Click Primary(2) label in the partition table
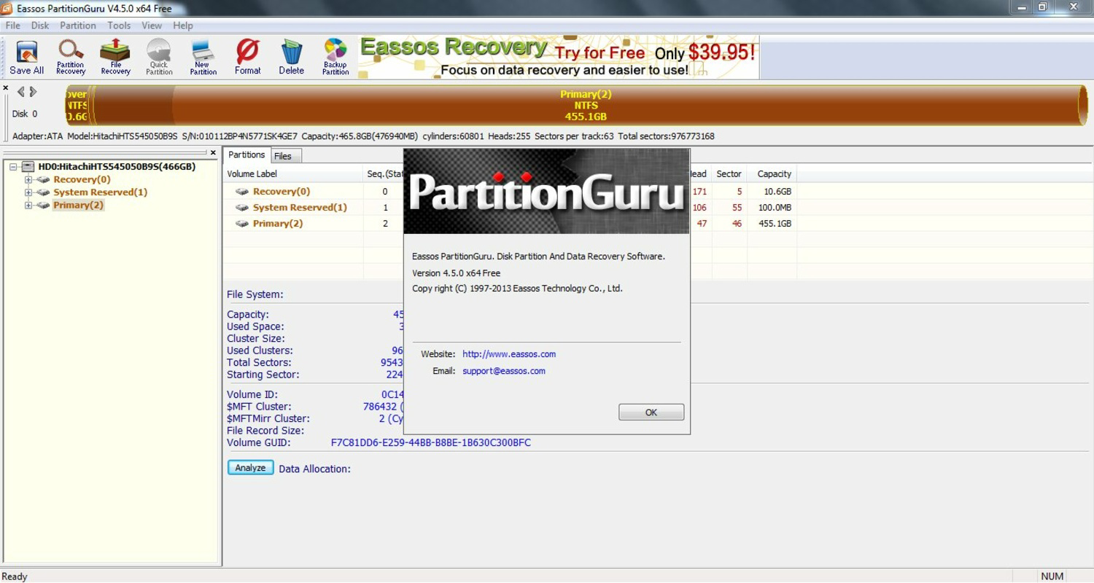 click(278, 224)
